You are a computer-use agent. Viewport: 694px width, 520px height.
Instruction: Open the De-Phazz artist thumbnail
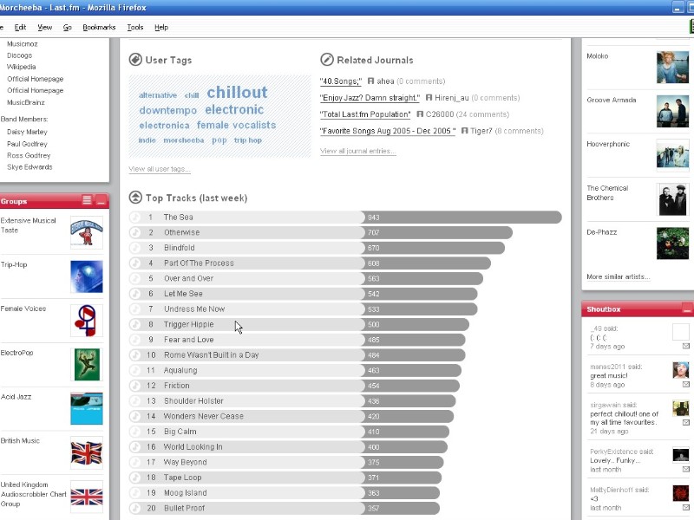click(672, 244)
